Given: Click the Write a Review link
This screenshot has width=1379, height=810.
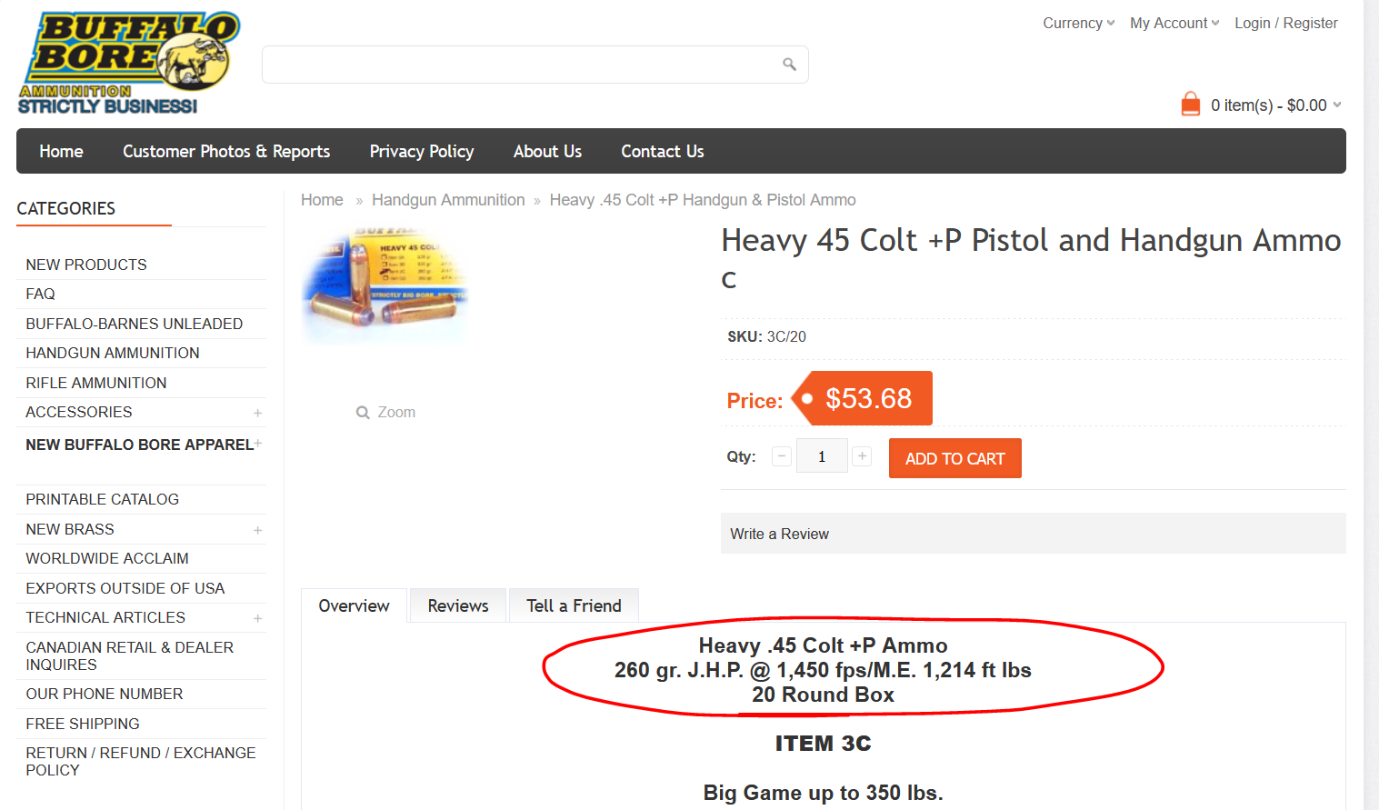Looking at the screenshot, I should (x=779, y=534).
